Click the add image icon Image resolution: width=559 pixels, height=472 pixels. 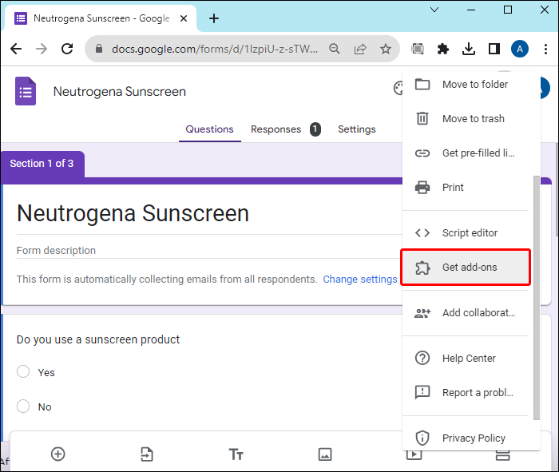[x=324, y=454]
